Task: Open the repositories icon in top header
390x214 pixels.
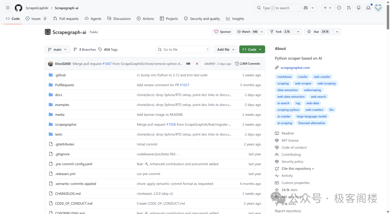Action: pyautogui.click(x=359, y=8)
